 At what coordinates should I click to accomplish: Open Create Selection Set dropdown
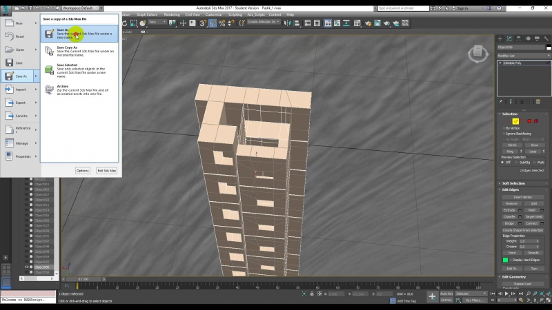point(264,22)
